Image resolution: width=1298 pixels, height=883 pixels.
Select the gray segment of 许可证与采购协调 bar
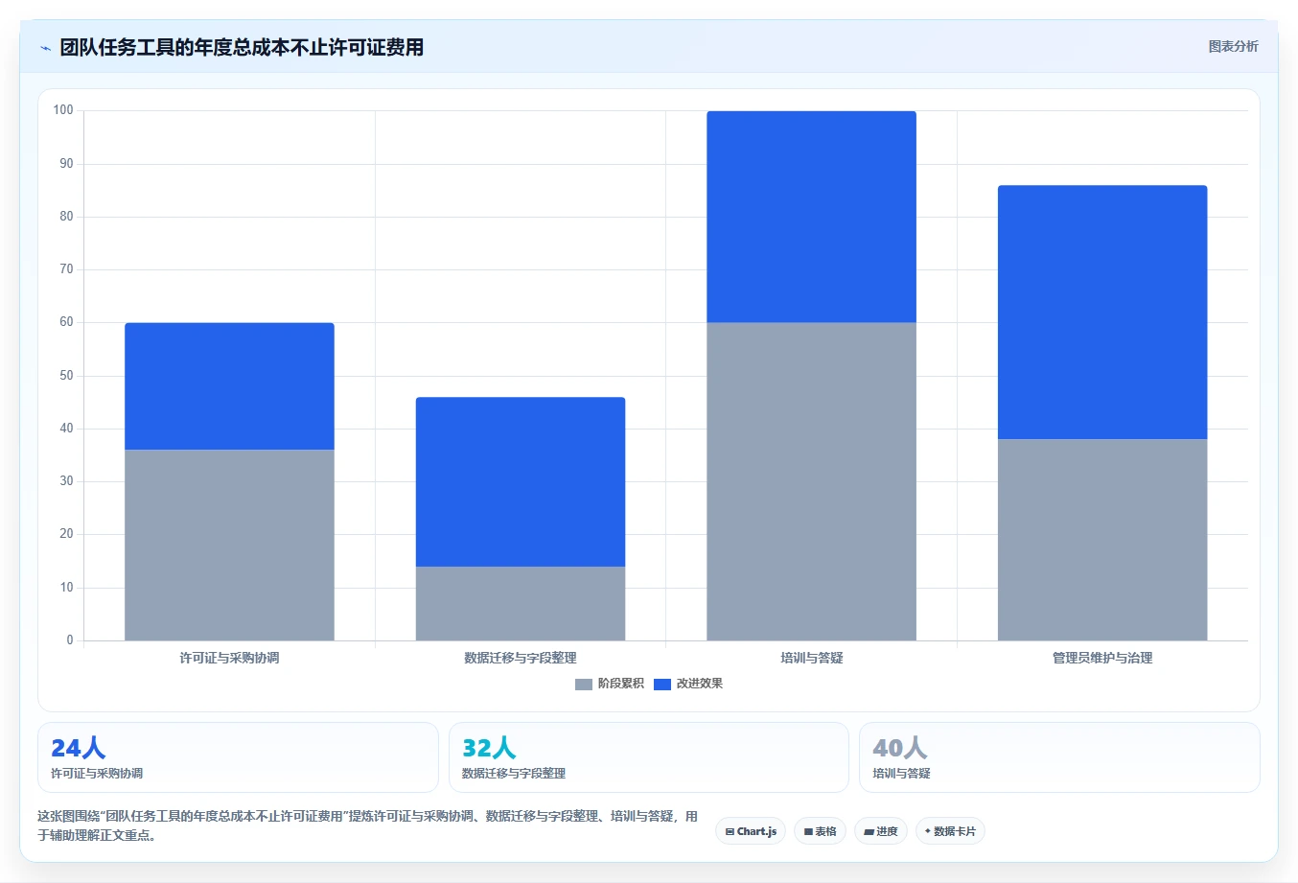229,545
